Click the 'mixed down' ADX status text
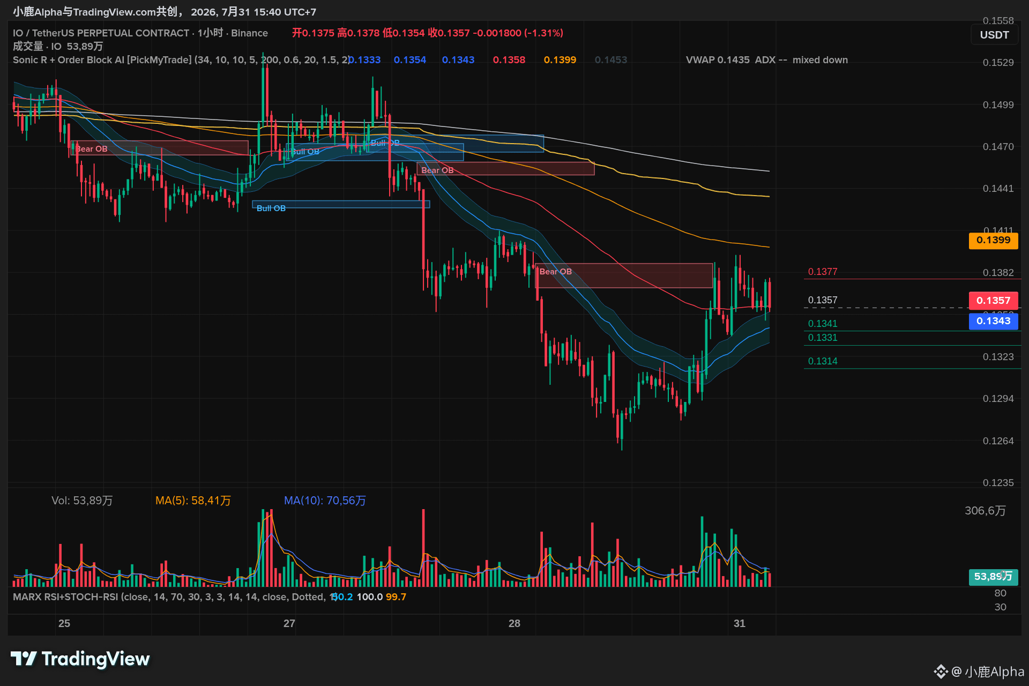This screenshot has height=686, width=1029. pos(820,60)
